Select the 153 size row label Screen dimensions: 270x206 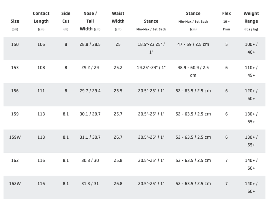pos(15,68)
